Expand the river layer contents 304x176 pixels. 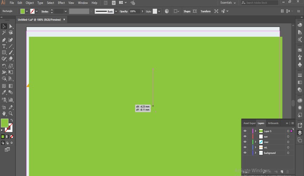(x=255, y=142)
